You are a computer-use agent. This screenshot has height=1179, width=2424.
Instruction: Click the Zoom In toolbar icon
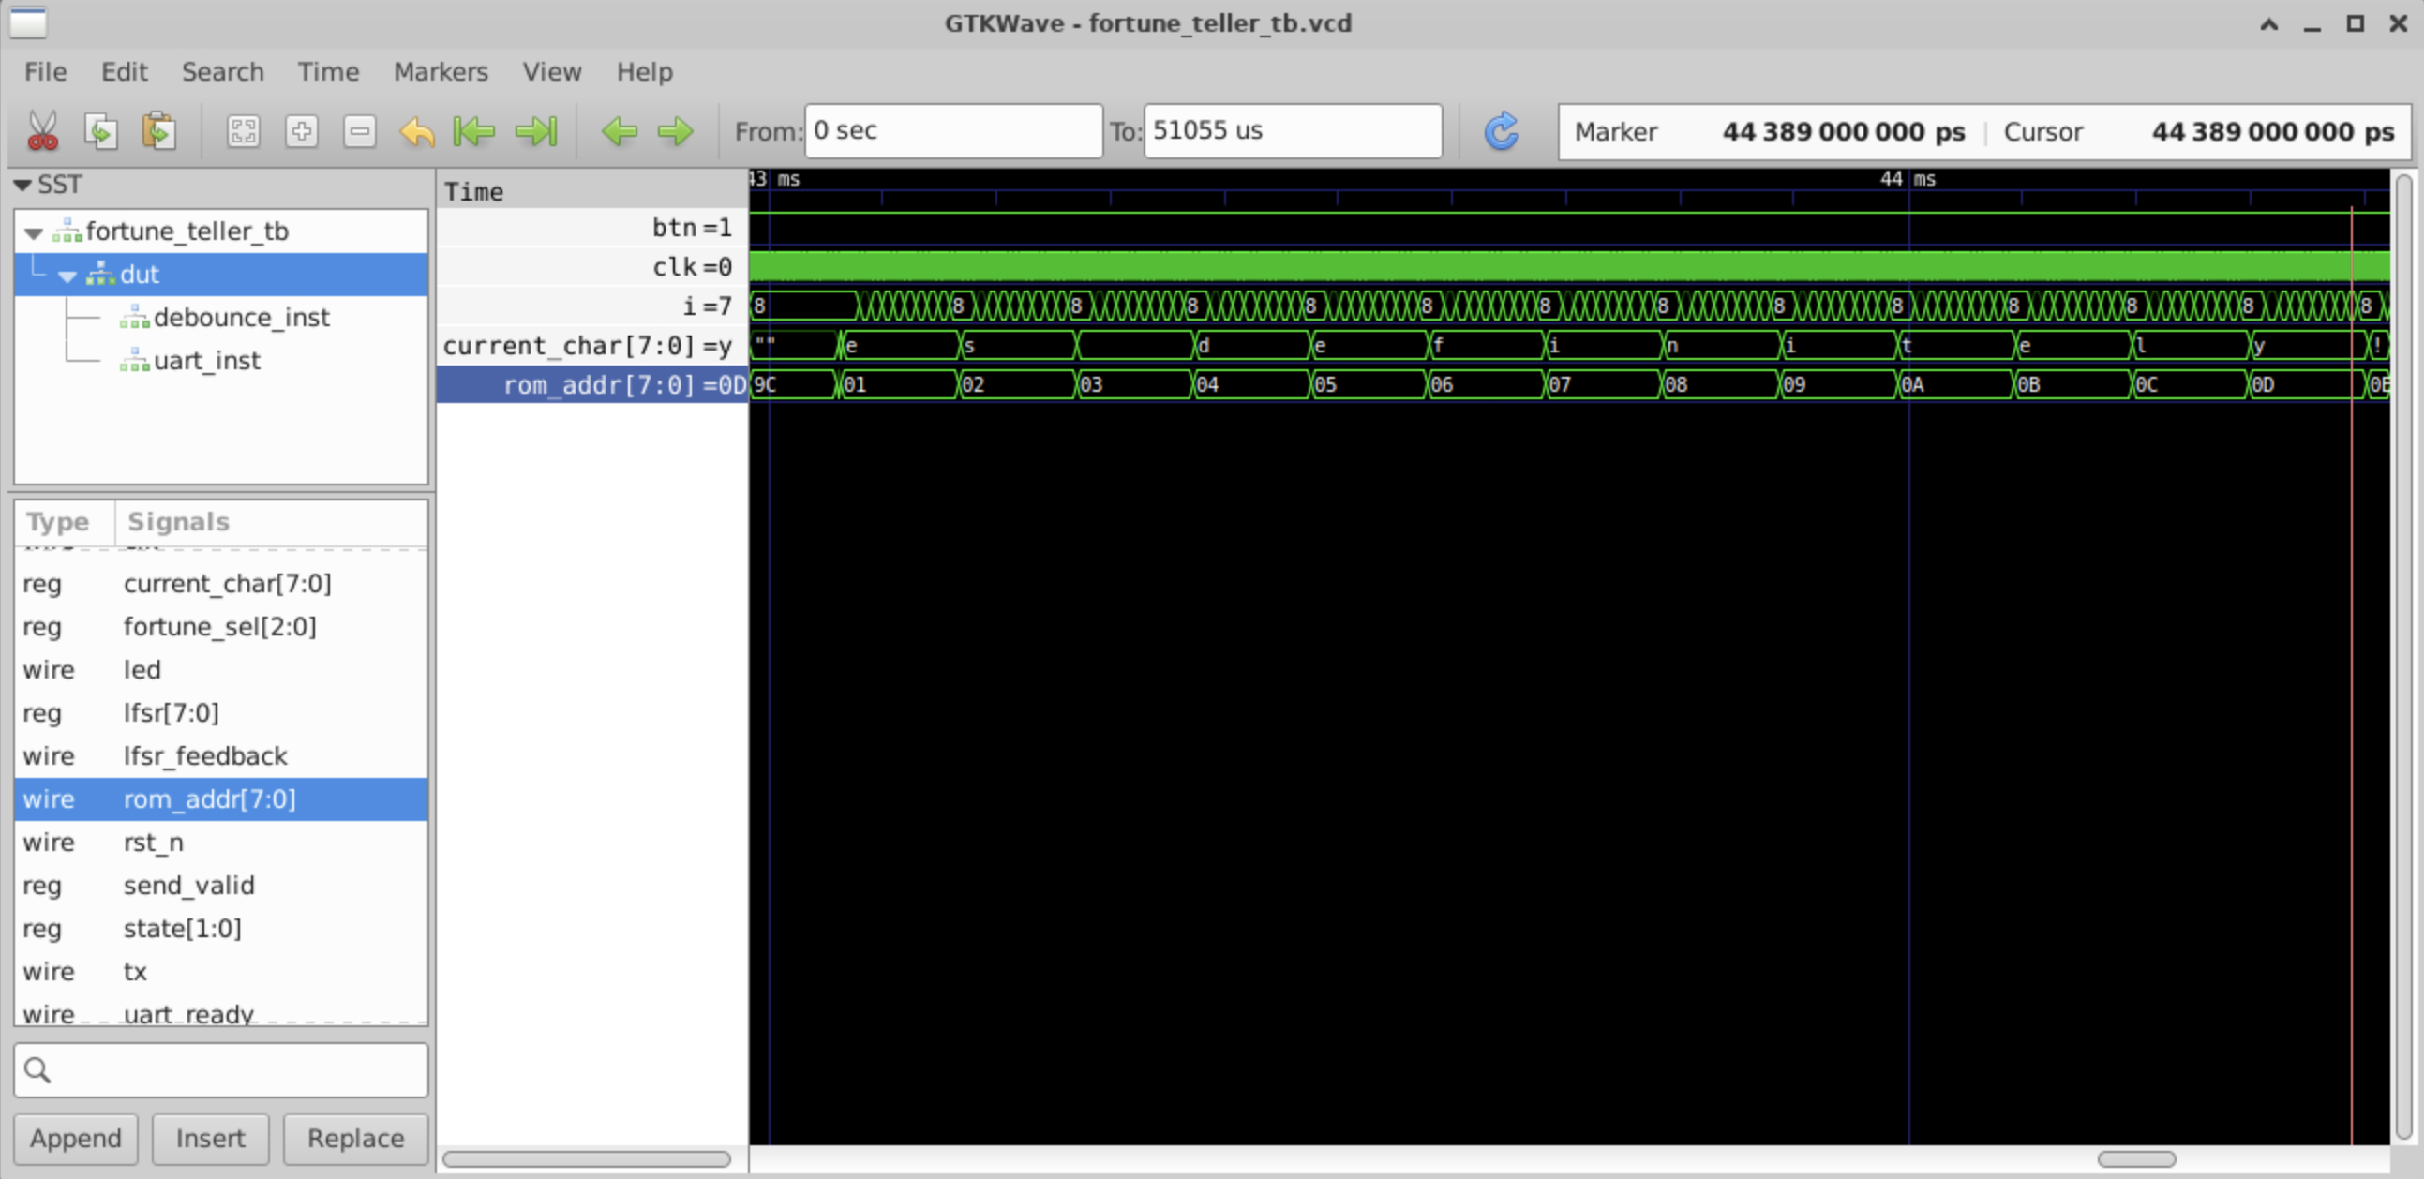301,131
